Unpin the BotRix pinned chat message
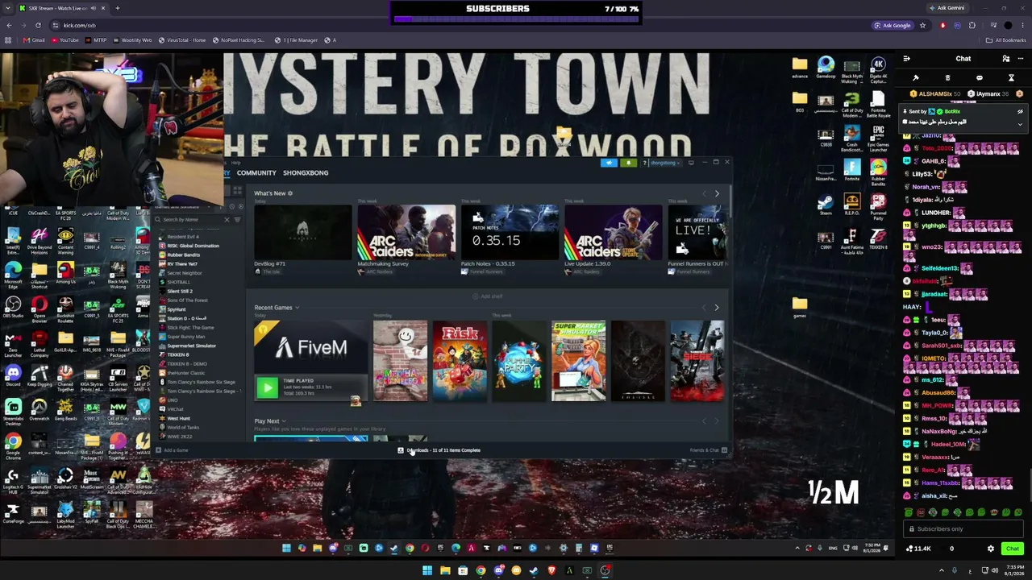This screenshot has width=1032, height=580. point(1020,111)
